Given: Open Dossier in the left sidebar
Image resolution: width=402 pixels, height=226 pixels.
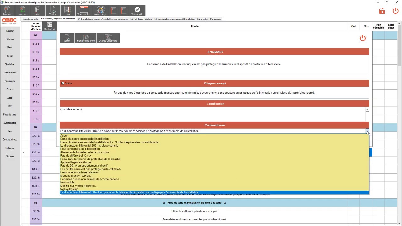Looking at the screenshot, I should (x=10, y=31).
